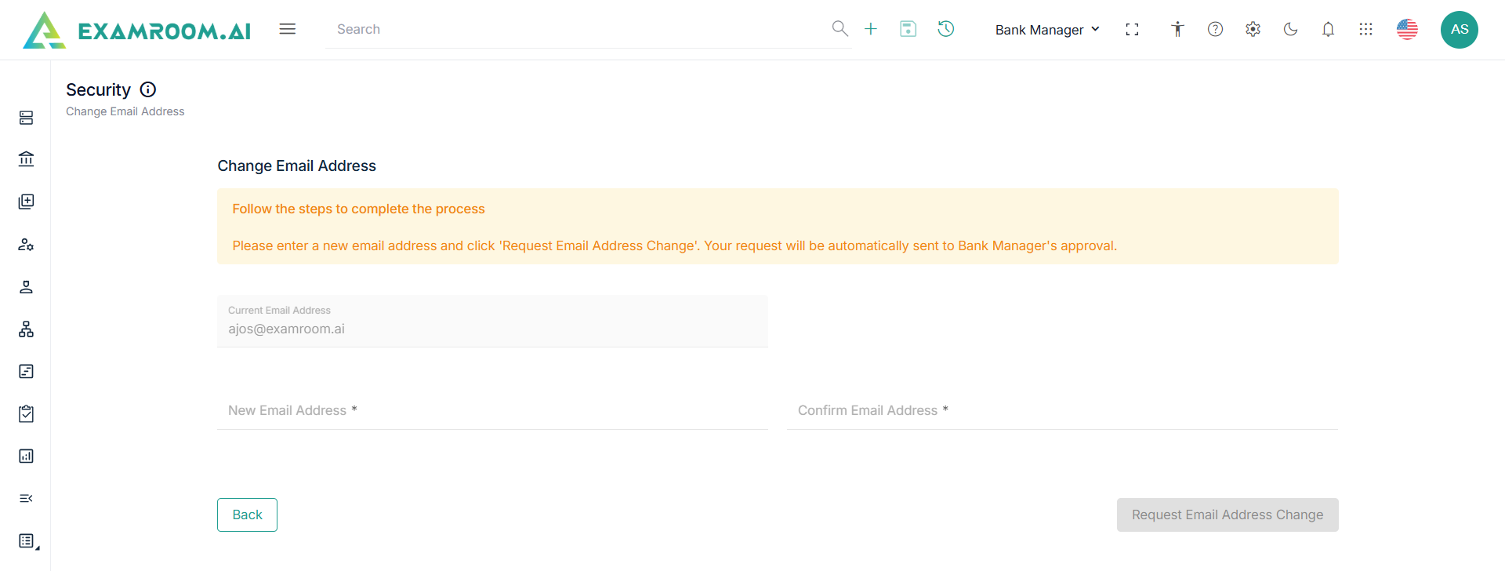Click the bank building sidebar icon
This screenshot has width=1505, height=571.
pos(26,159)
